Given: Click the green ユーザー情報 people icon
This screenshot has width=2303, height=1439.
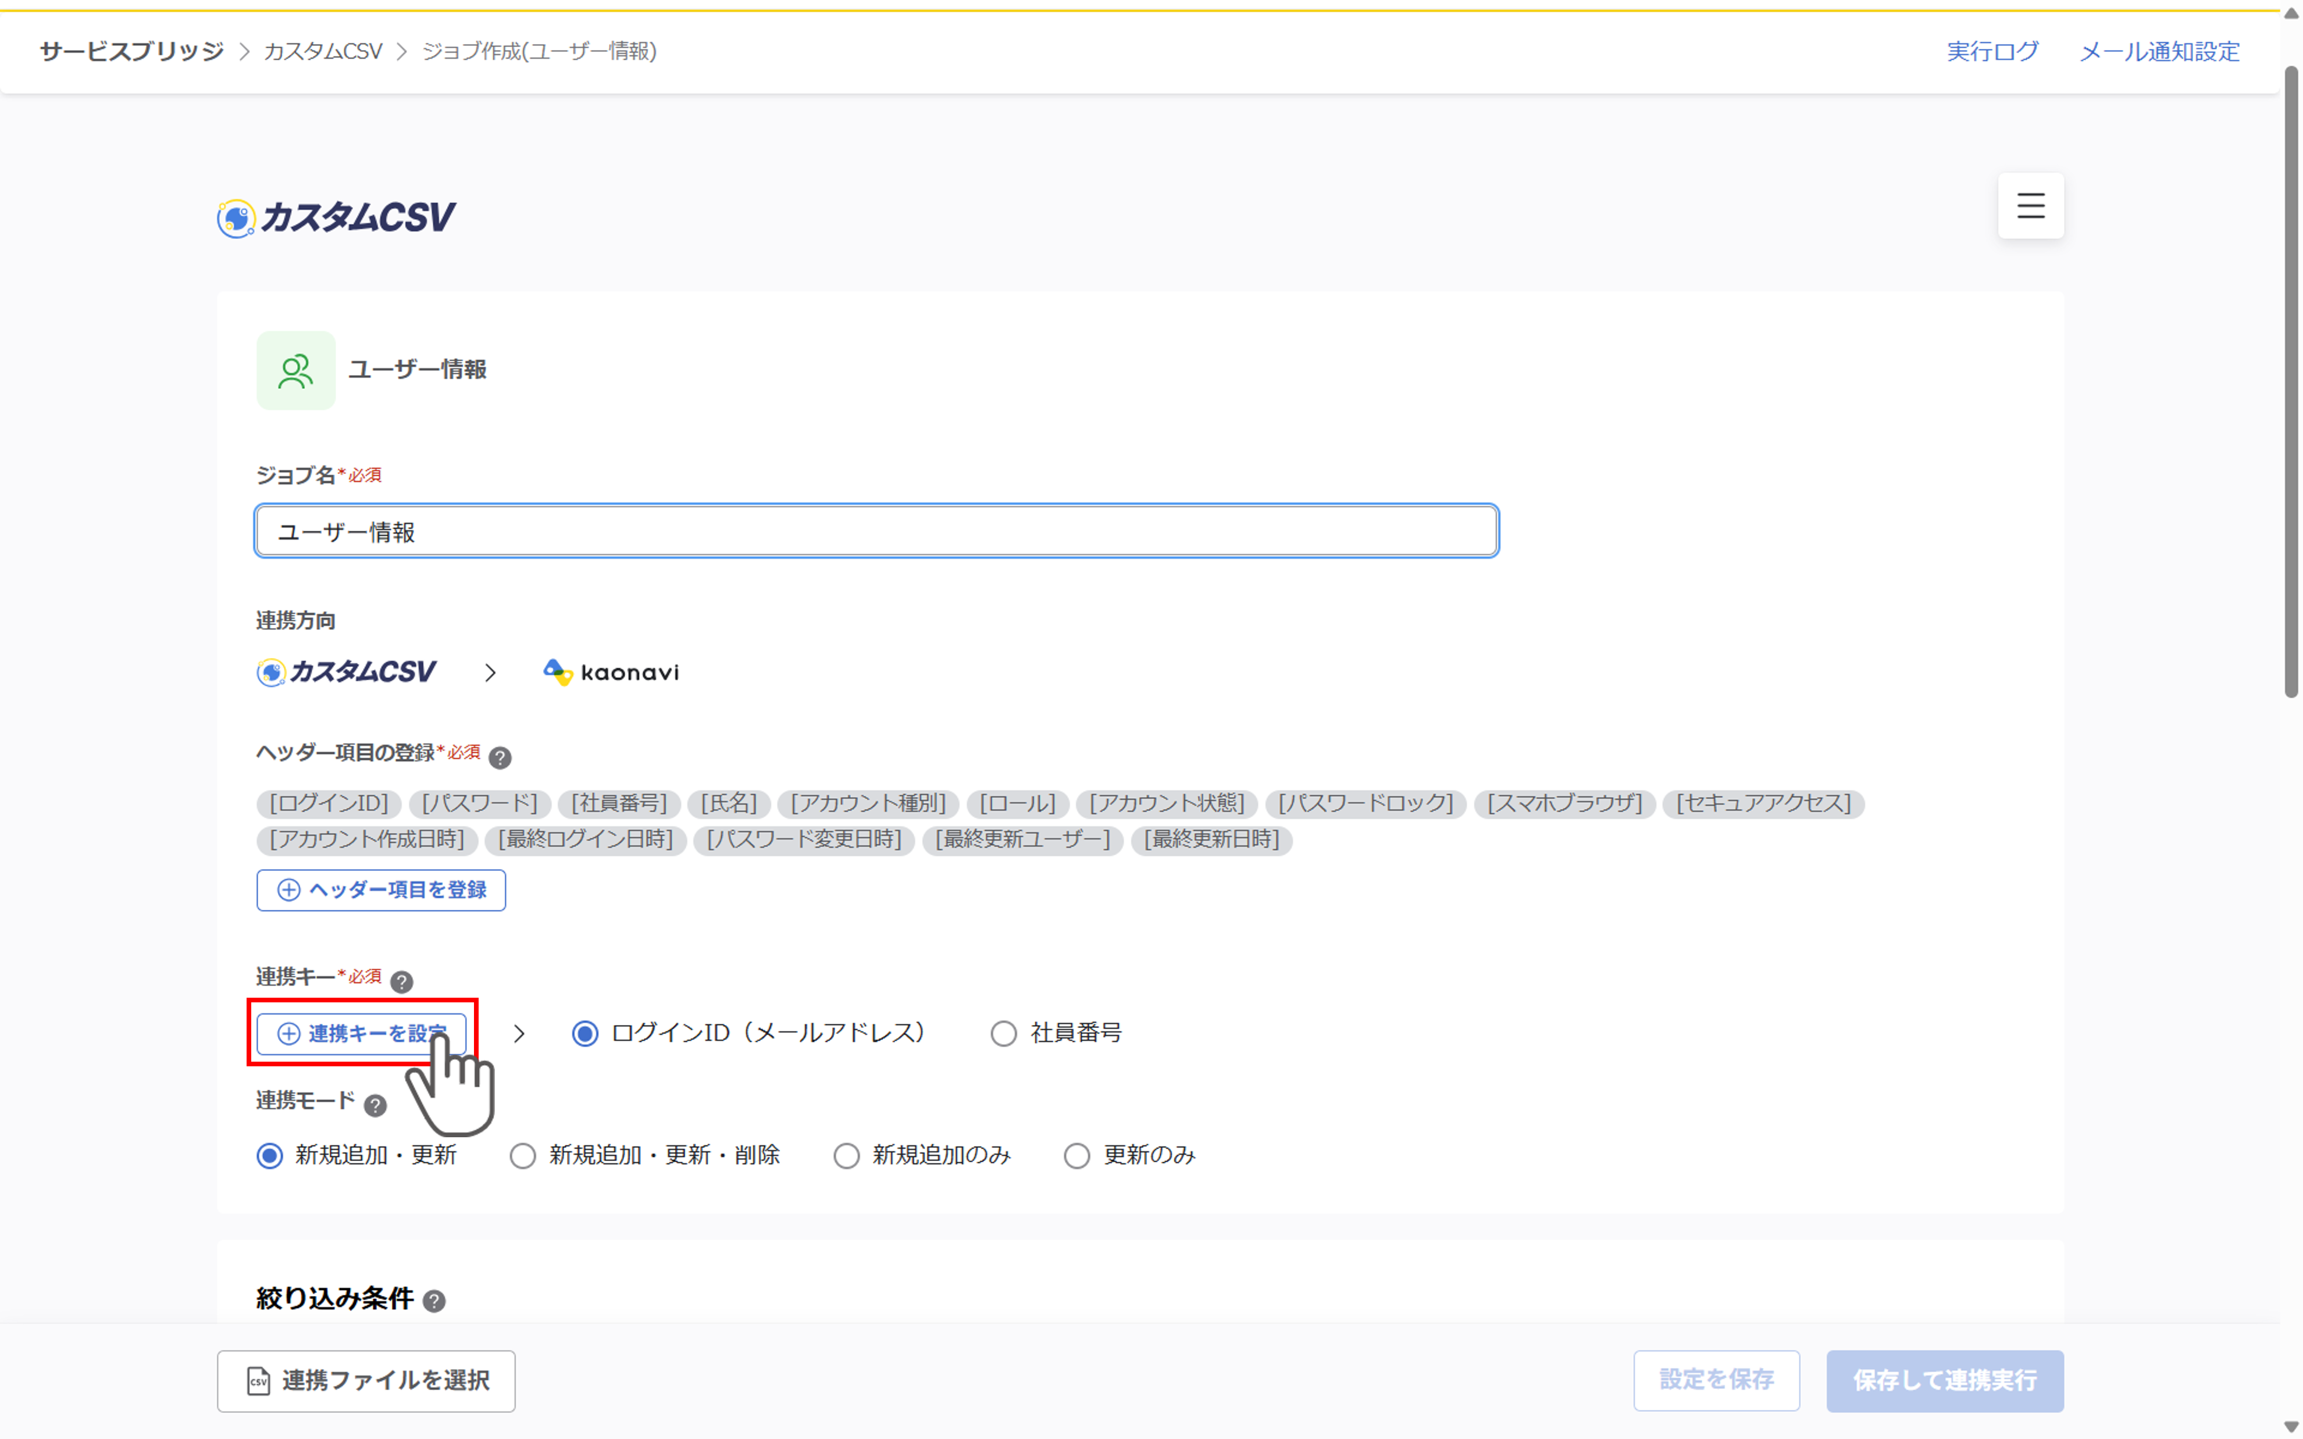Looking at the screenshot, I should (x=296, y=370).
